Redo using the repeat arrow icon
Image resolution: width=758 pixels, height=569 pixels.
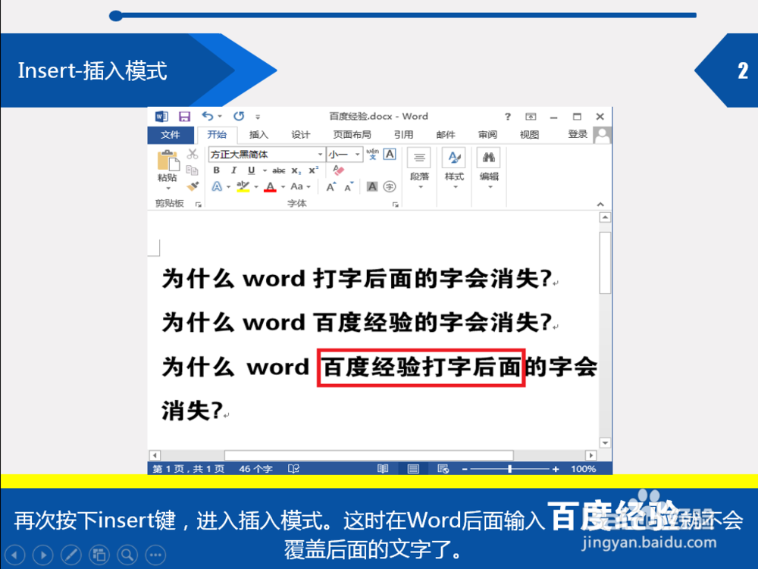[x=239, y=116]
